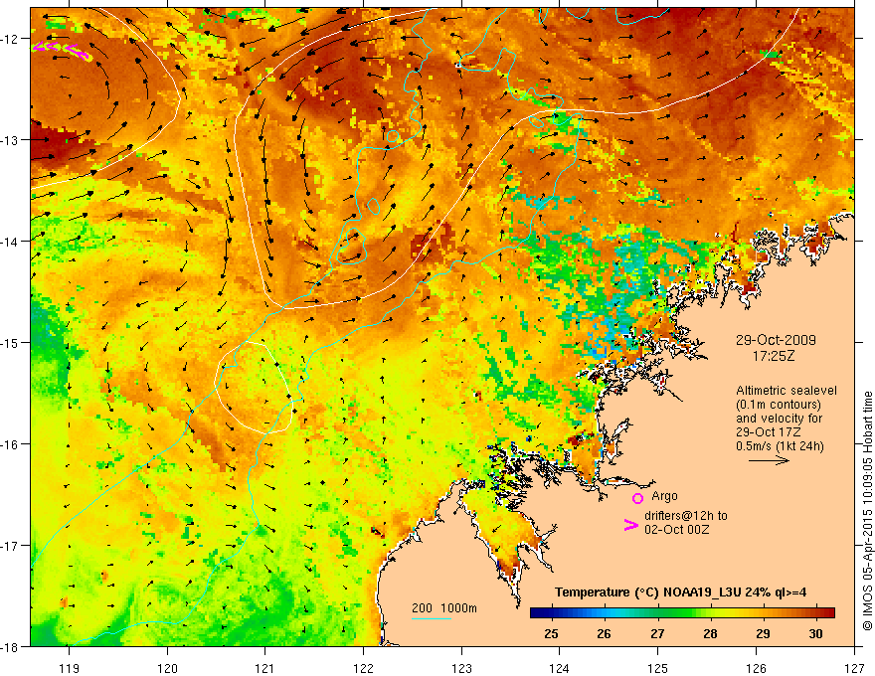Click the 28 value on temperature scale
The image size is (875, 676).
710,633
